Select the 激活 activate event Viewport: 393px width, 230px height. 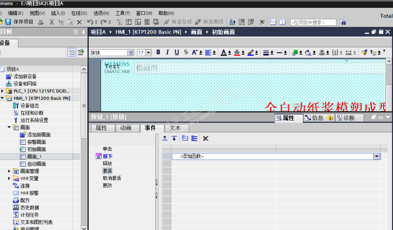[x=107, y=171]
